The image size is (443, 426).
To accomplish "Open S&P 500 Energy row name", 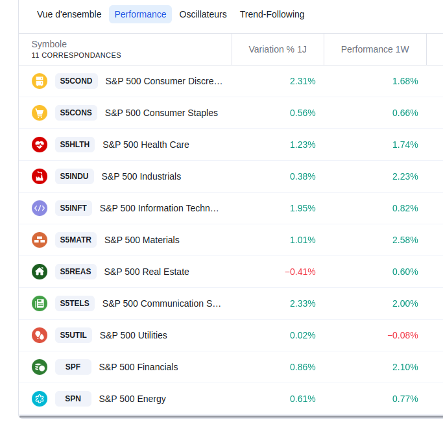I will pos(132,399).
